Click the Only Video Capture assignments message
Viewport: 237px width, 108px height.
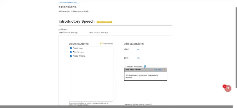(x=142, y=76)
